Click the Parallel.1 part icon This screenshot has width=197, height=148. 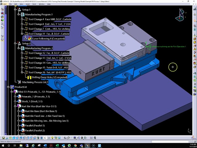[x=22, y=125]
